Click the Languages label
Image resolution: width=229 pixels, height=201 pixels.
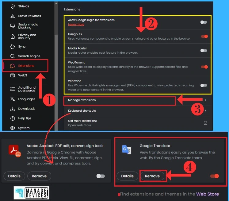27,99
